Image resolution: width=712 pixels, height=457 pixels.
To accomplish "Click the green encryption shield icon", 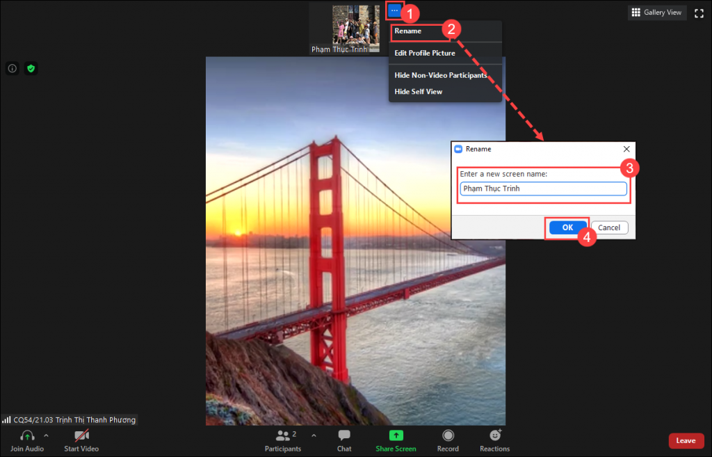I will [x=31, y=69].
